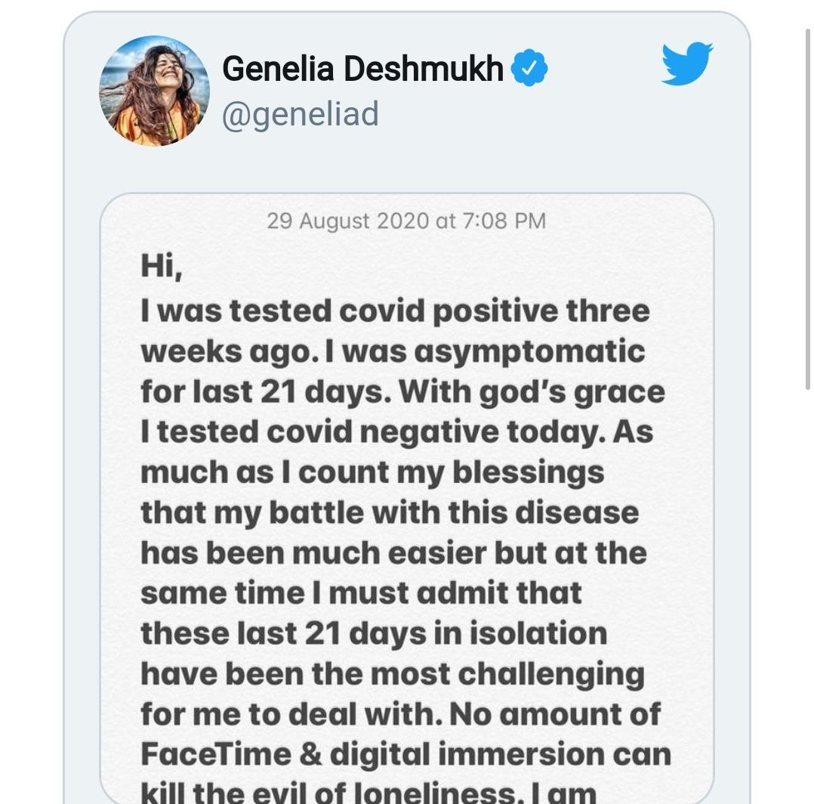The height and width of the screenshot is (804, 814).
Task: Click the line "I was tested covid positive three"
Action: (395, 311)
